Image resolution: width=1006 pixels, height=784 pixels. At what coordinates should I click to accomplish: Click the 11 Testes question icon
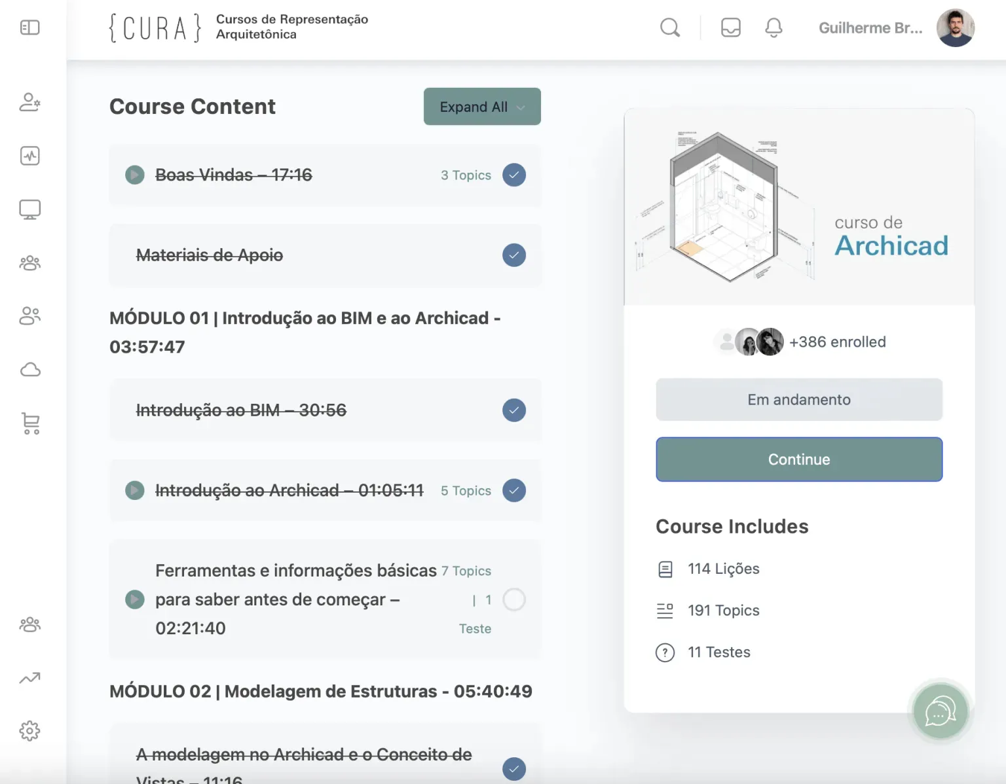point(665,652)
